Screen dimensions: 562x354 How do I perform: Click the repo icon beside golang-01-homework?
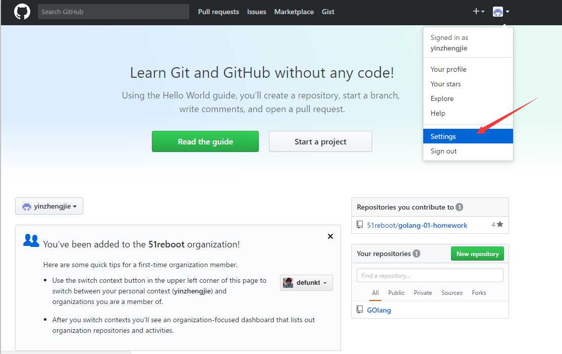(360, 225)
